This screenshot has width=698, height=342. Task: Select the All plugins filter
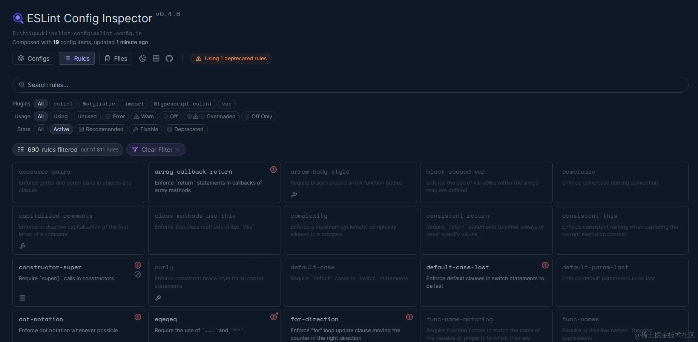tap(41, 104)
